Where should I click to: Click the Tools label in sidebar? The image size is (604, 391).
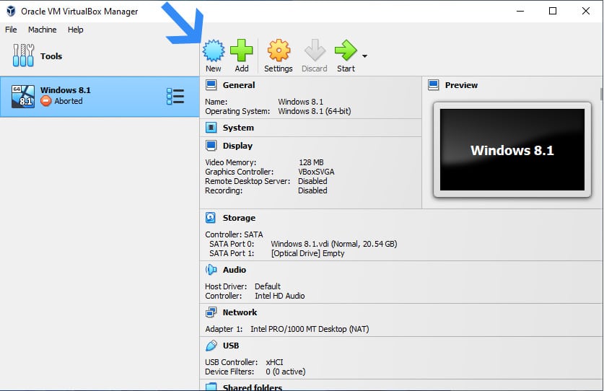tap(51, 56)
